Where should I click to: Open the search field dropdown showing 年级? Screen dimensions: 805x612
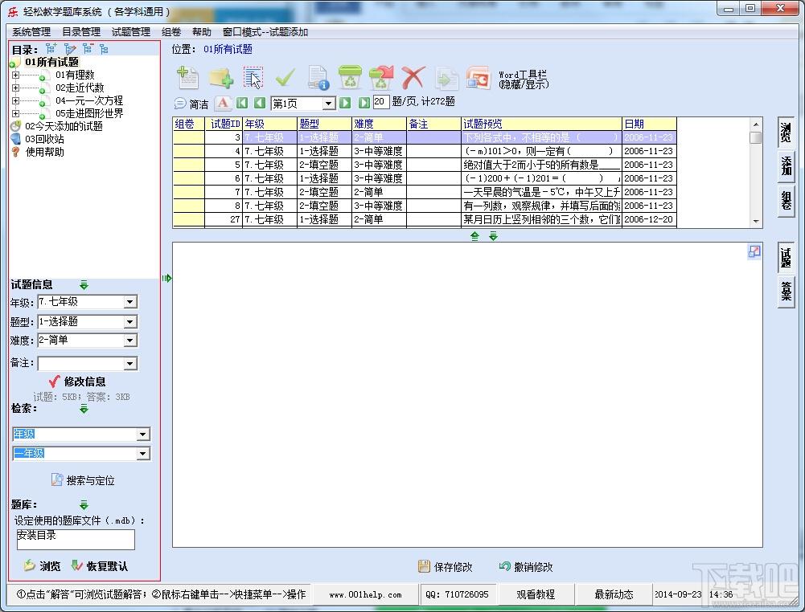[x=143, y=435]
